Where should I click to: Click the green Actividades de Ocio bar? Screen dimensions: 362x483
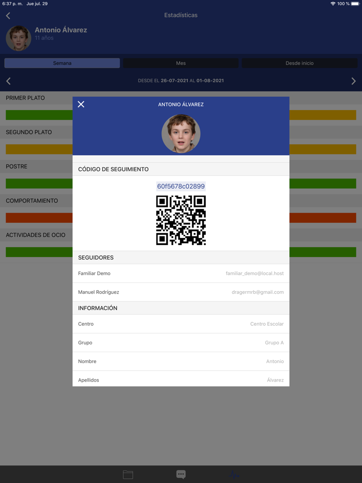[39, 252]
